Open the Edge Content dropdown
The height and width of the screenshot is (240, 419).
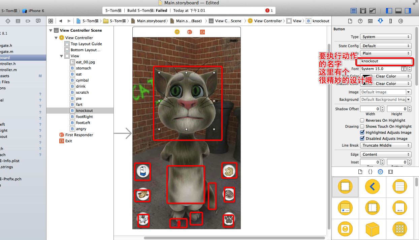[x=386, y=154]
